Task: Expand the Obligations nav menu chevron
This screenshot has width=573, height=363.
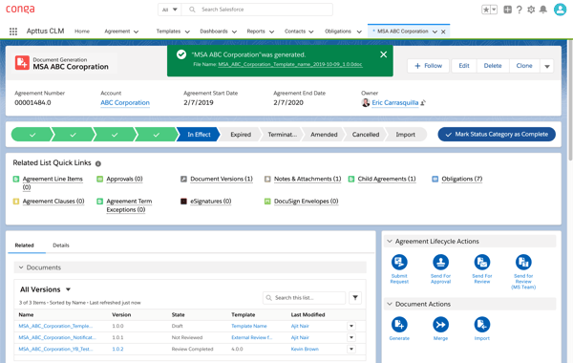Action: tap(359, 32)
